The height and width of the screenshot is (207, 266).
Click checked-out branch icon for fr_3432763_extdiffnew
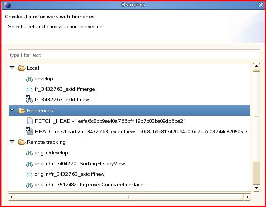pos(29,99)
